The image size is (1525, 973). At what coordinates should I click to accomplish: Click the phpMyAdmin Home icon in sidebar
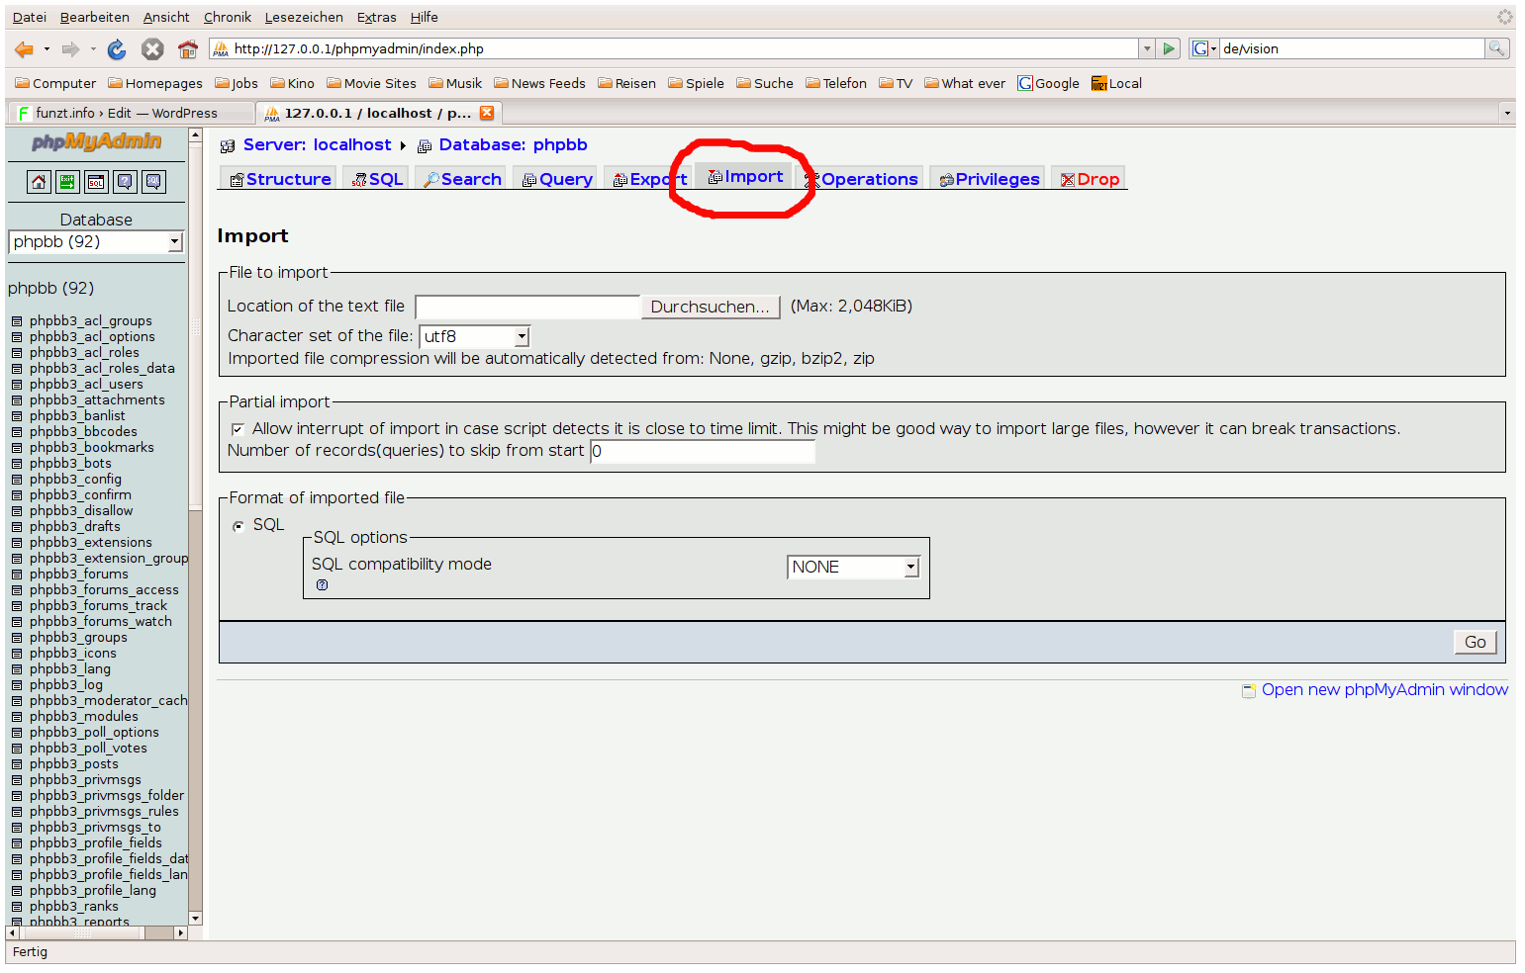pyautogui.click(x=39, y=182)
